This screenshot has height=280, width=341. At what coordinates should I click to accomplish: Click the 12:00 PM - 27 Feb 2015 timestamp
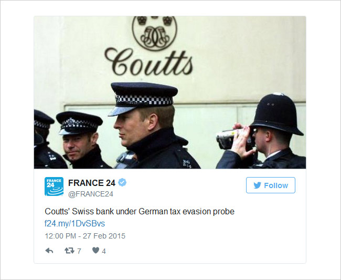(85, 236)
